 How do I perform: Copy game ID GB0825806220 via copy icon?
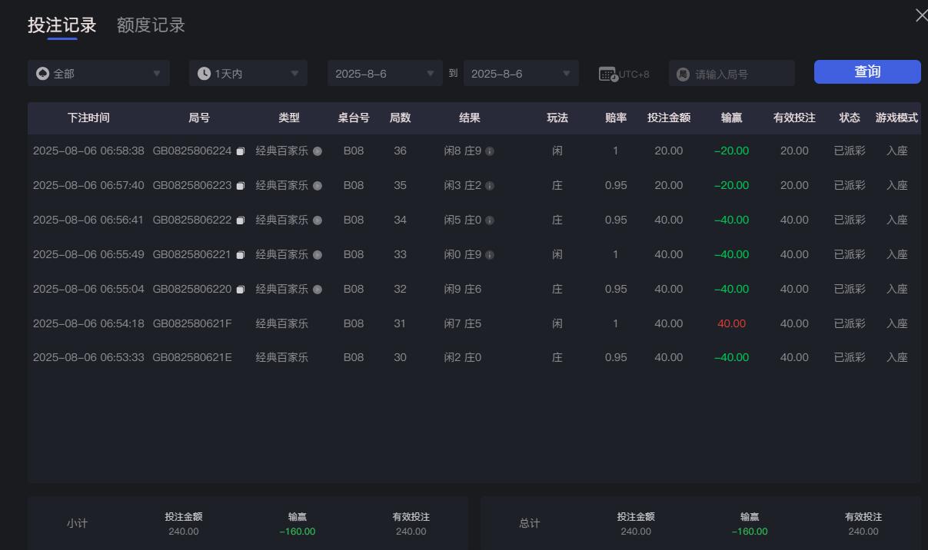pyautogui.click(x=241, y=289)
